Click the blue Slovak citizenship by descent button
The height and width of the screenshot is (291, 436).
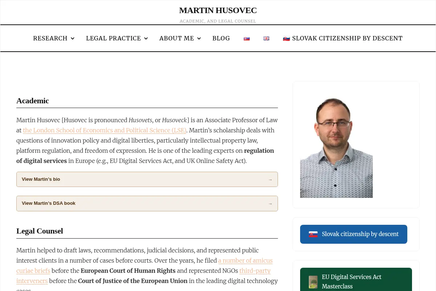click(x=354, y=234)
